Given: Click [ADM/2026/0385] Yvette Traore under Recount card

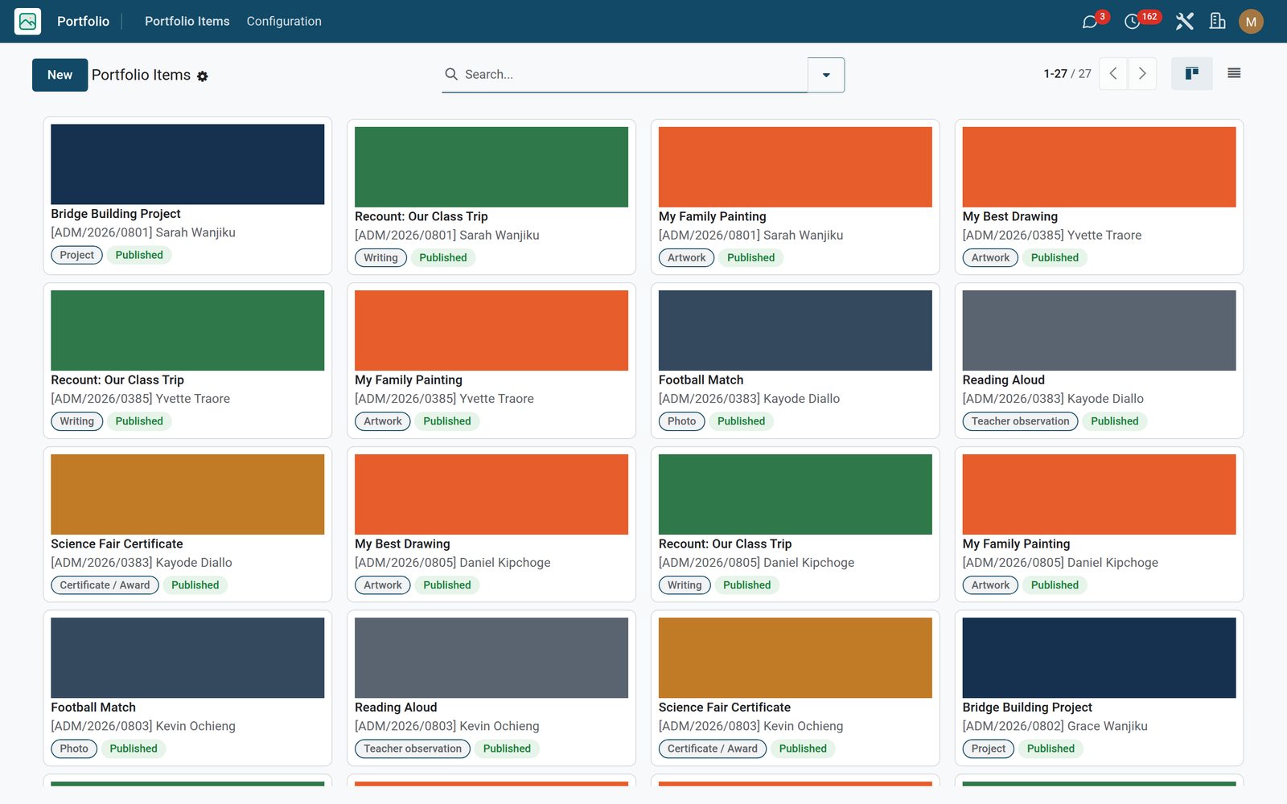Looking at the screenshot, I should (x=140, y=399).
